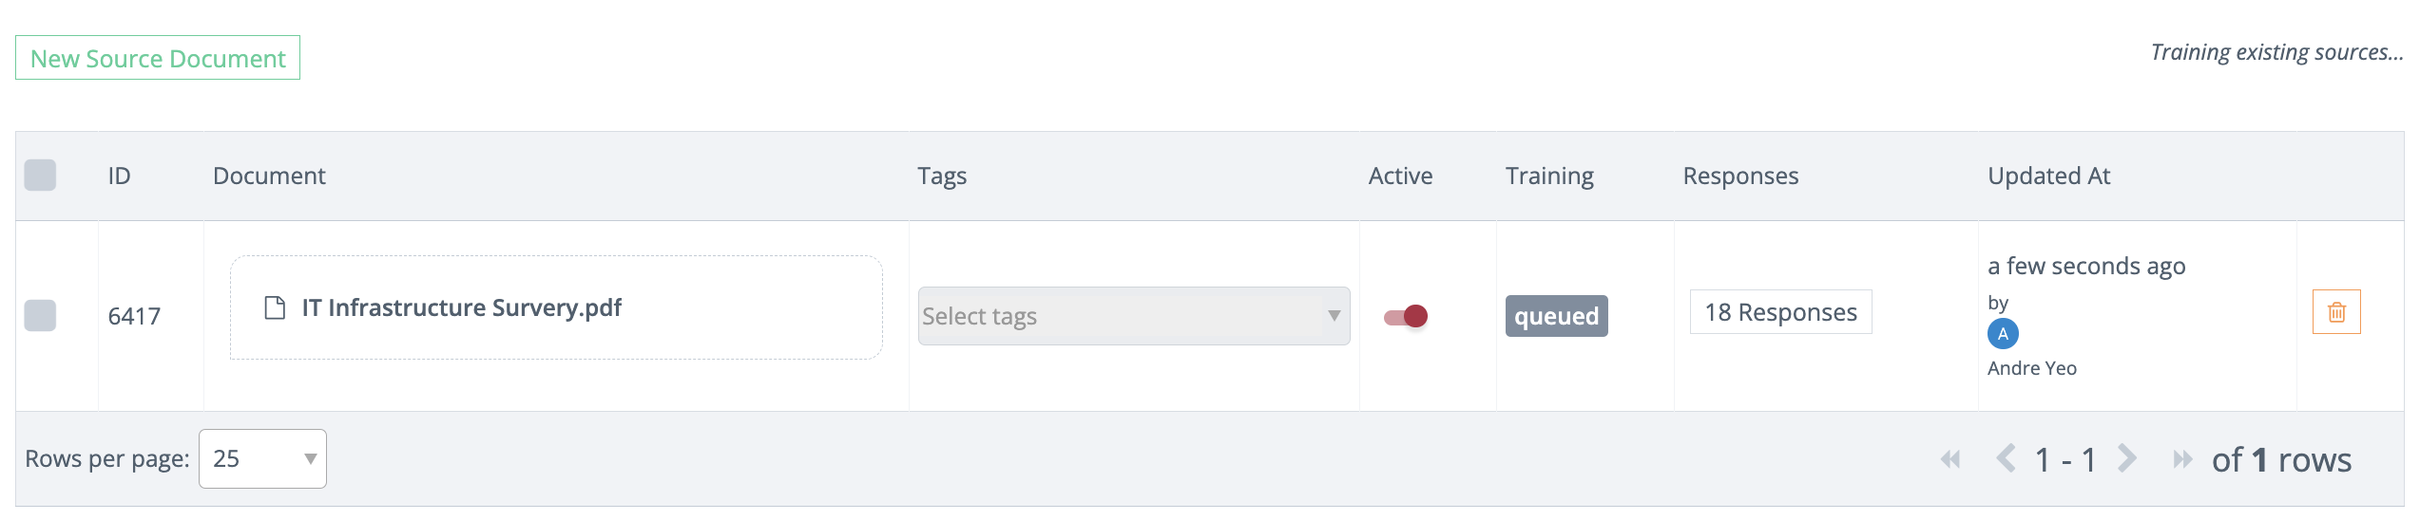Toggle the Active switch for document 6417
The height and width of the screenshot is (520, 2420).
click(x=1406, y=316)
